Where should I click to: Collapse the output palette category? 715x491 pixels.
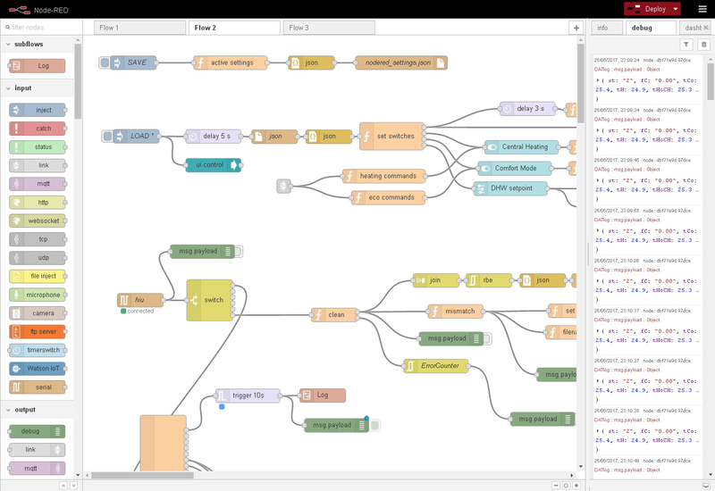point(37,410)
